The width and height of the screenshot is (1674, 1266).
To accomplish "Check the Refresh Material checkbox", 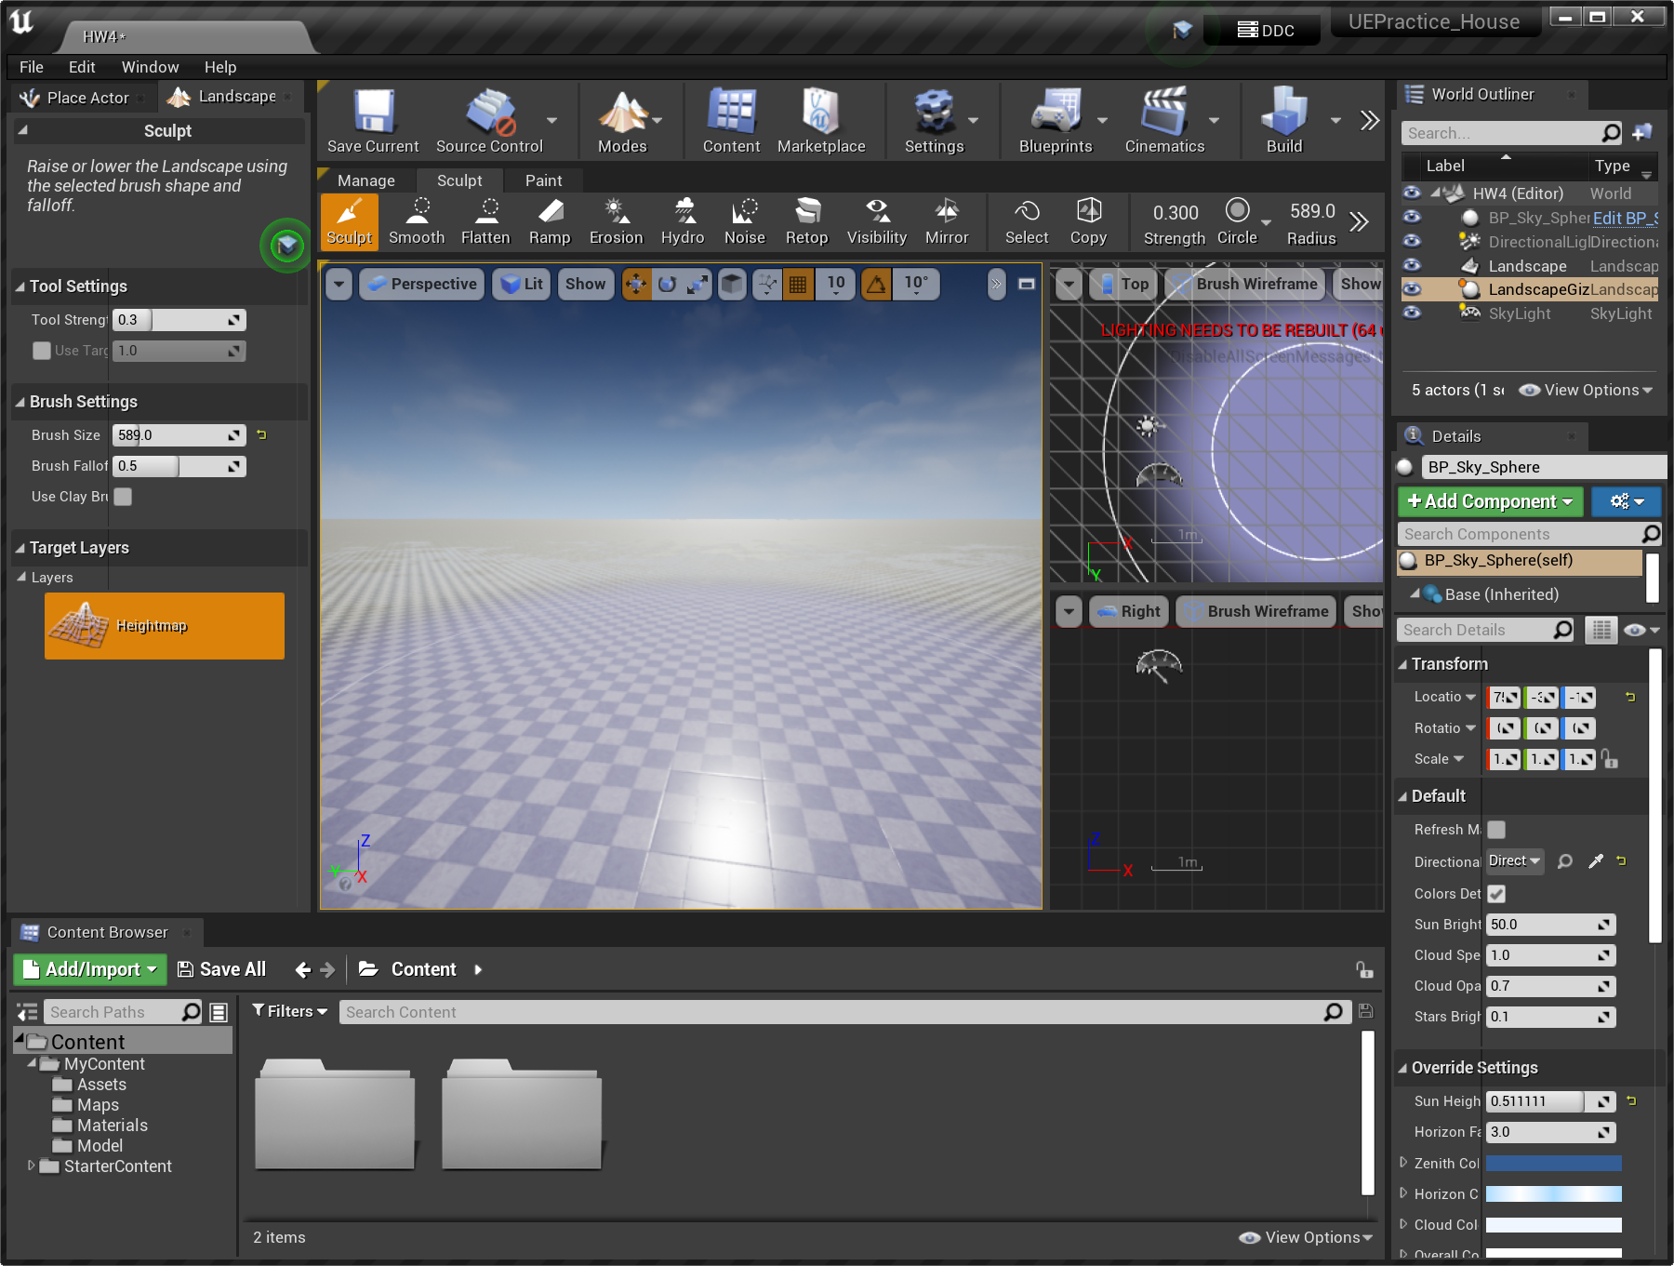I will point(1496,830).
